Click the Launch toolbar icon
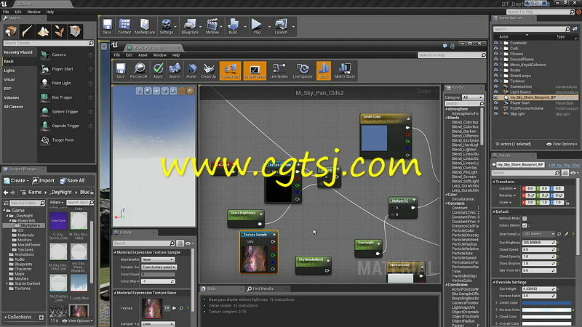Image resolution: width=582 pixels, height=327 pixels. pyautogui.click(x=281, y=27)
